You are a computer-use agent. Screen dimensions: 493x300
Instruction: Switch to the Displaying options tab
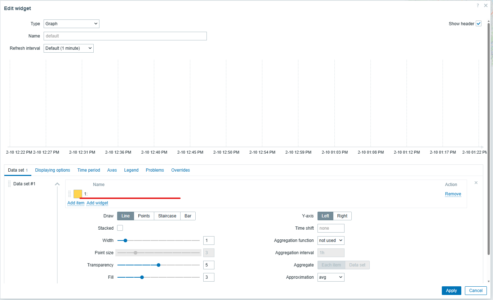pyautogui.click(x=53, y=170)
